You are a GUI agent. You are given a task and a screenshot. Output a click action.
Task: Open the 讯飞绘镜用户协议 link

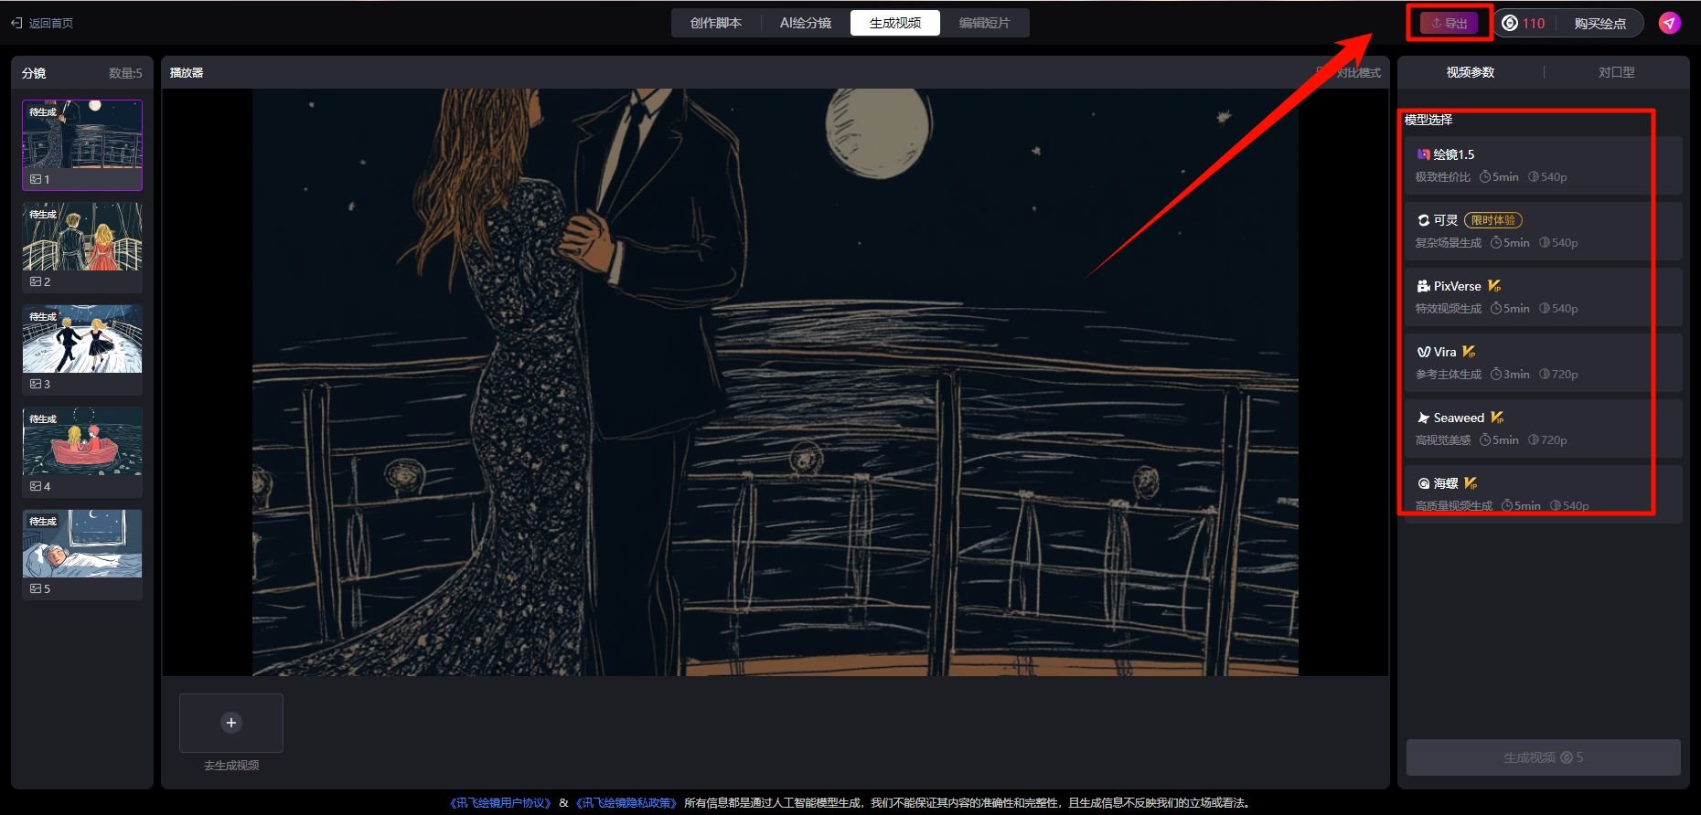click(x=500, y=803)
